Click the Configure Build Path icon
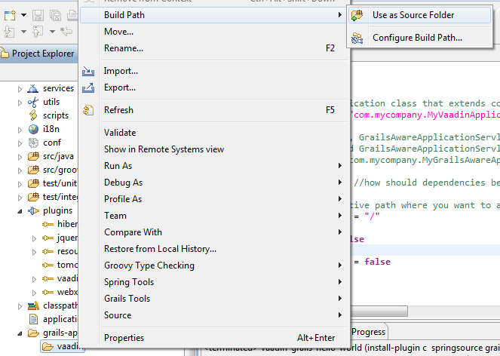500x356 pixels. click(x=357, y=38)
